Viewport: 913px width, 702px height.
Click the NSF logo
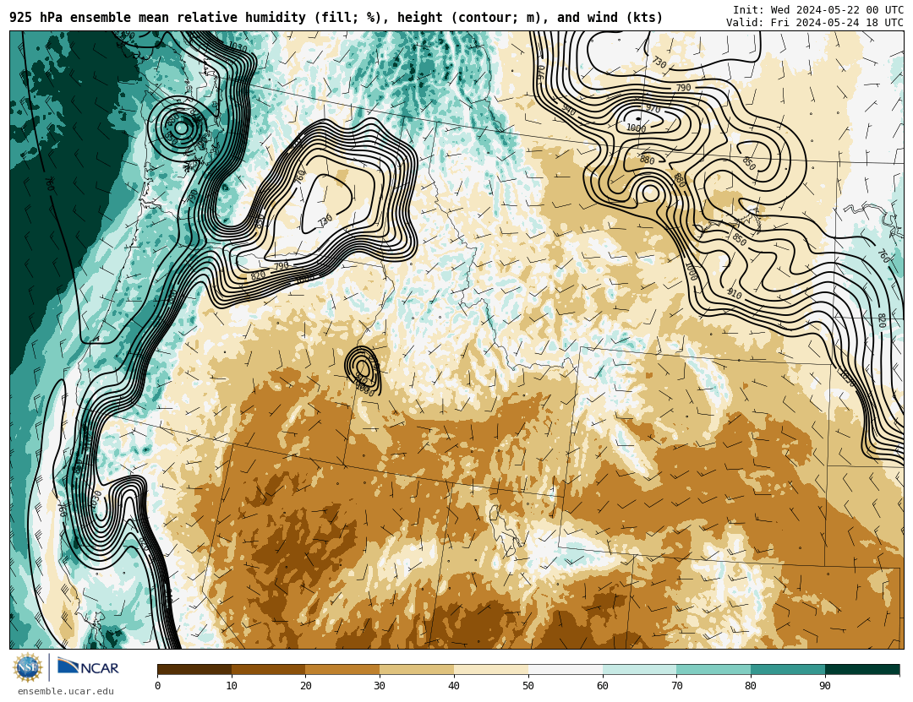pos(28,667)
